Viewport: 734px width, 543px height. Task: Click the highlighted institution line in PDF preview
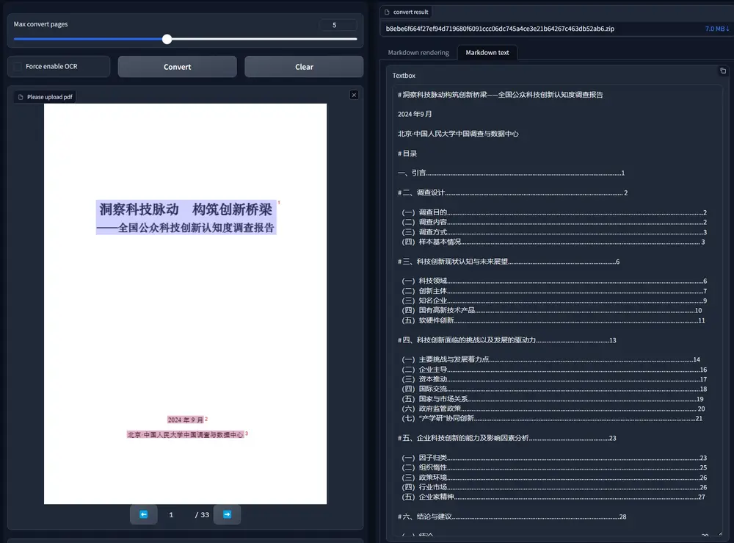pos(186,435)
